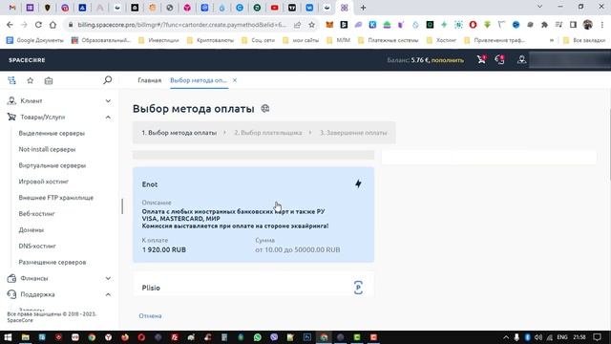
Task: Open the menu tree view icon
Action: pos(11,80)
